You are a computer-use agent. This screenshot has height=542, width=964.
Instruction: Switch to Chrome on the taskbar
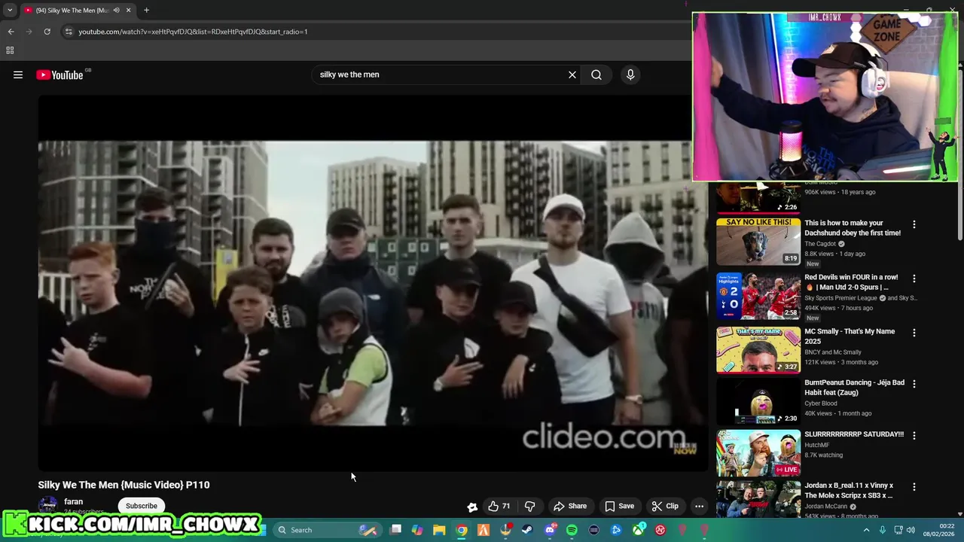pyautogui.click(x=462, y=530)
